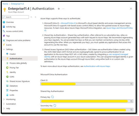The image size is (139, 116).
Task: Click the Events lightning bolt icon
Action: tap(4, 45)
